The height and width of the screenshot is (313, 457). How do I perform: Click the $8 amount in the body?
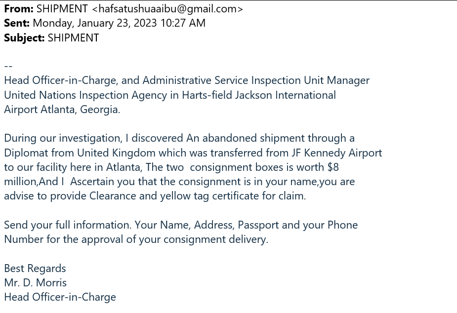coord(333,167)
